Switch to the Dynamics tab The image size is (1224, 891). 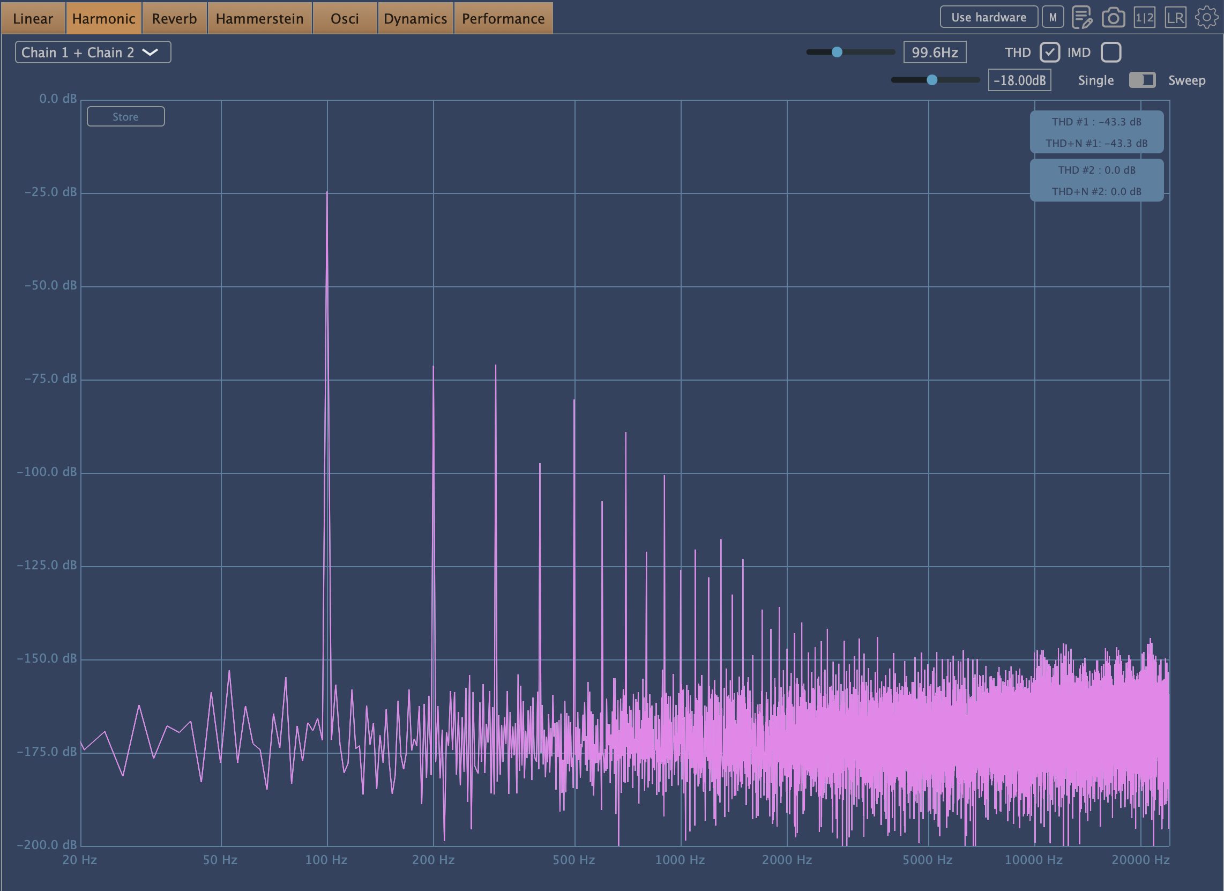pos(415,18)
